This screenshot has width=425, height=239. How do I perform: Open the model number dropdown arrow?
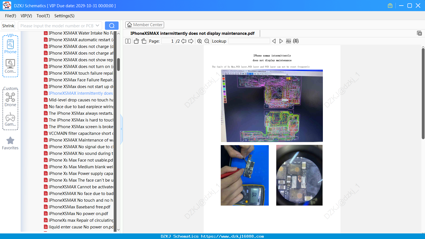(97, 26)
